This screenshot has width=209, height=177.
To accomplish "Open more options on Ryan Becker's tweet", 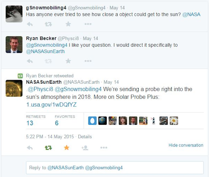I will point(88,61).
